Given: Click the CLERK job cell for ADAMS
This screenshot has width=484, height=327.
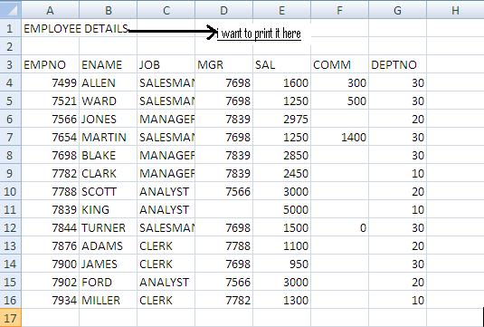Looking at the screenshot, I should tap(166, 245).
